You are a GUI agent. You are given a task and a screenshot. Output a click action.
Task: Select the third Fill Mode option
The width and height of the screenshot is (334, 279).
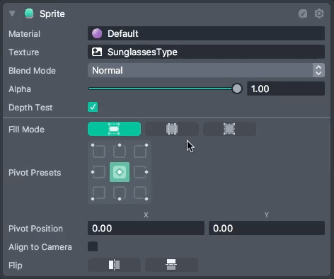pos(229,129)
